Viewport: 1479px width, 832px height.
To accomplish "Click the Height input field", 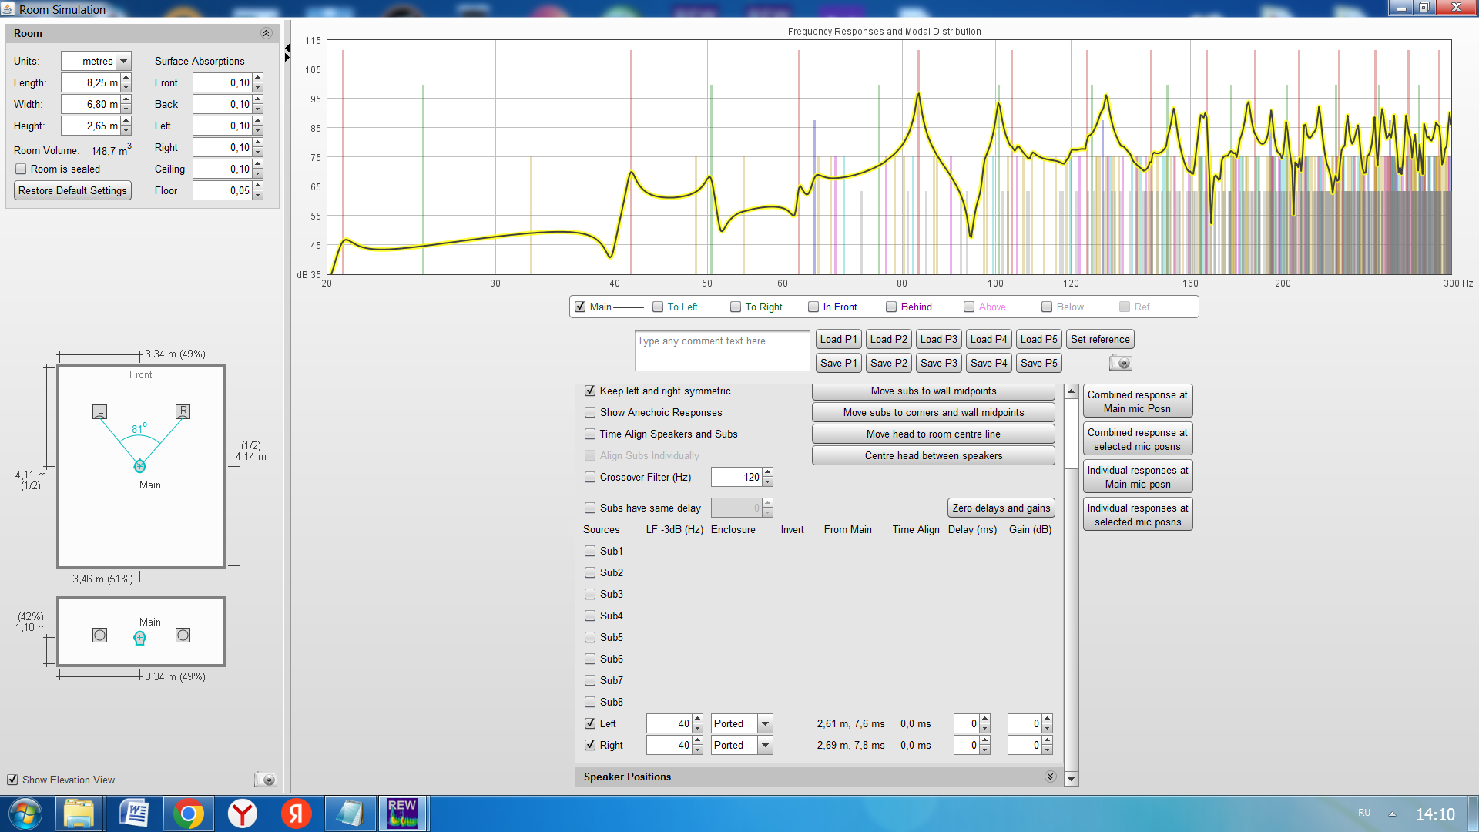I will point(91,126).
